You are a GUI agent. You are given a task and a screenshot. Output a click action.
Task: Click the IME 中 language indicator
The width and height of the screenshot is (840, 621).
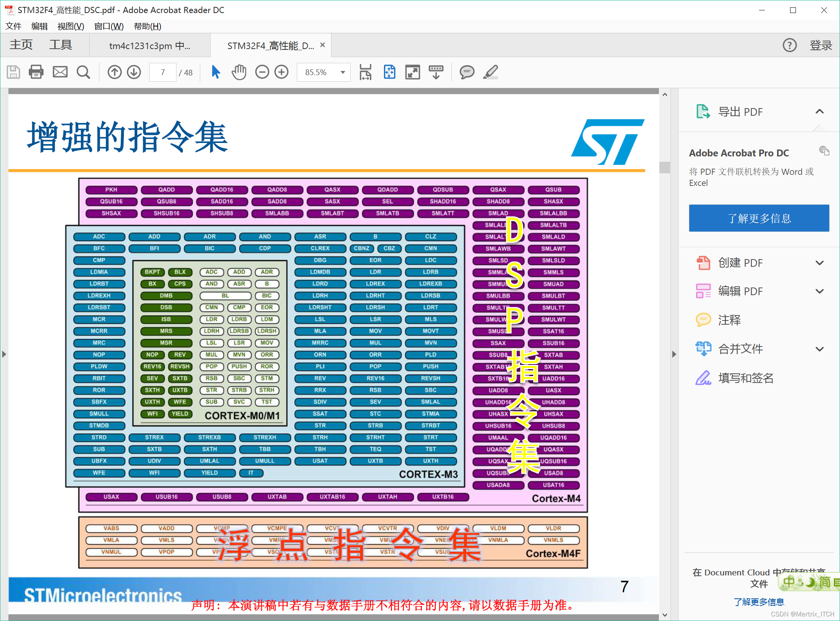(x=789, y=582)
